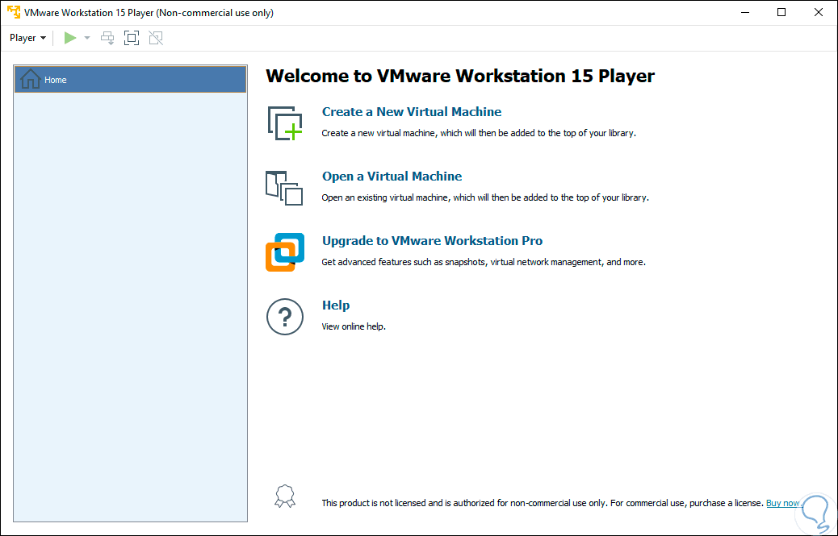Click the Unity mode toolbar icon

pyautogui.click(x=156, y=38)
